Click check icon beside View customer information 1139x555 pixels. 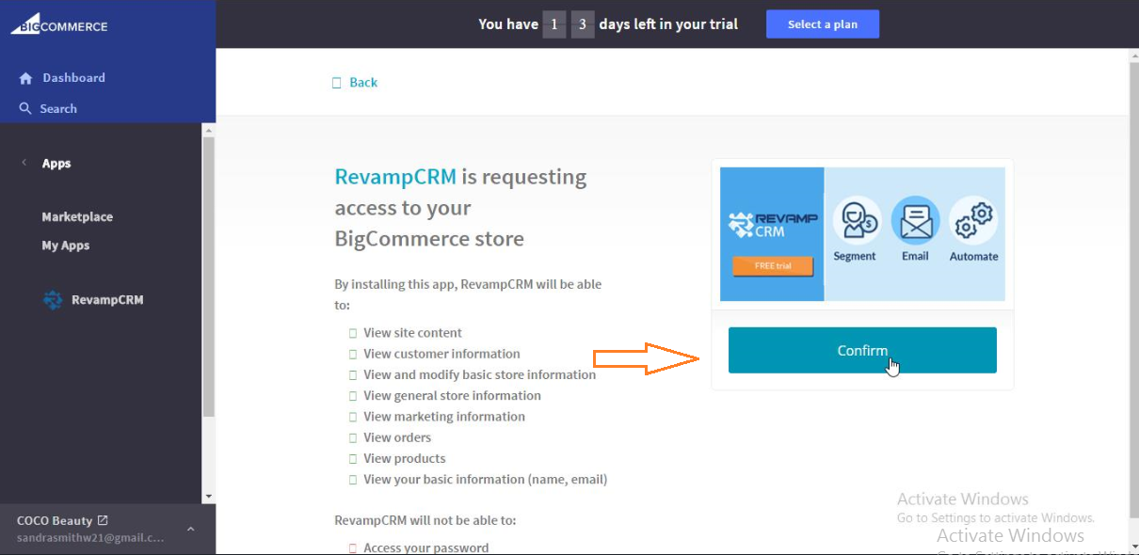[x=353, y=354]
